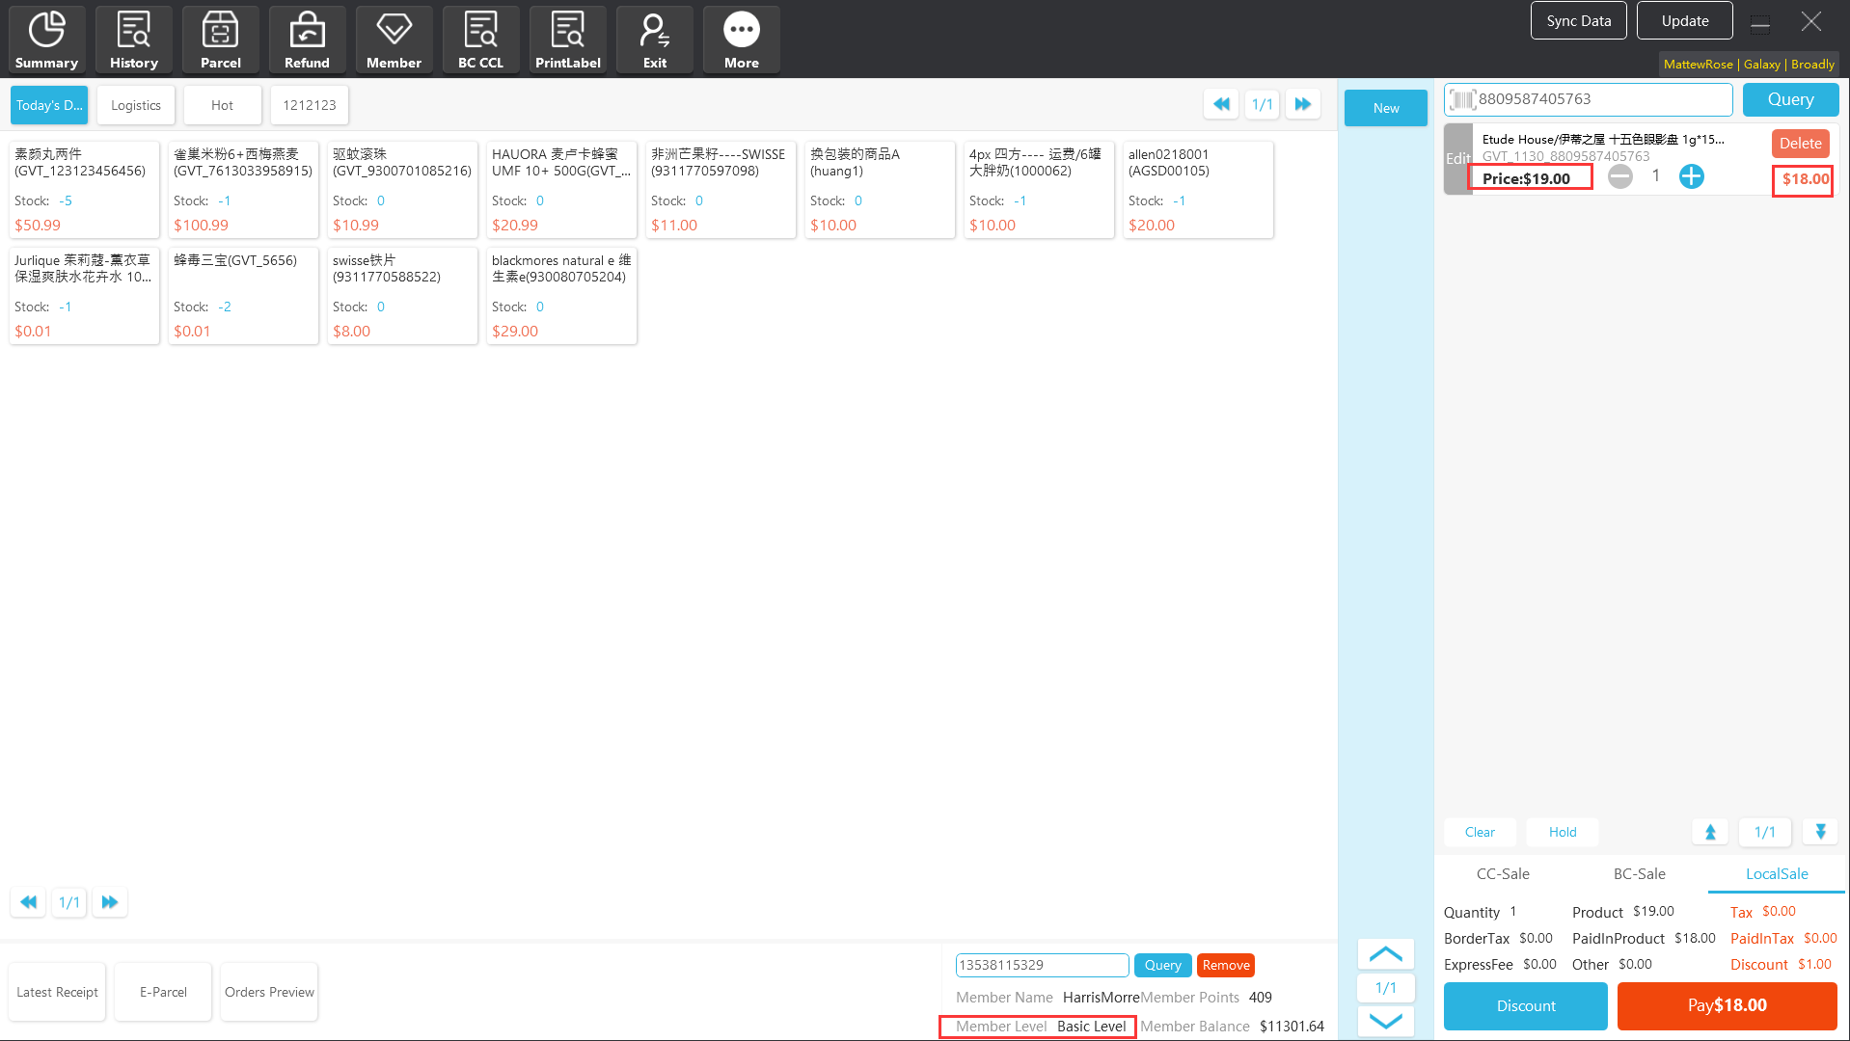This screenshot has width=1850, height=1041.
Task: Open the Parcel icon in toolbar
Action: 220,40
